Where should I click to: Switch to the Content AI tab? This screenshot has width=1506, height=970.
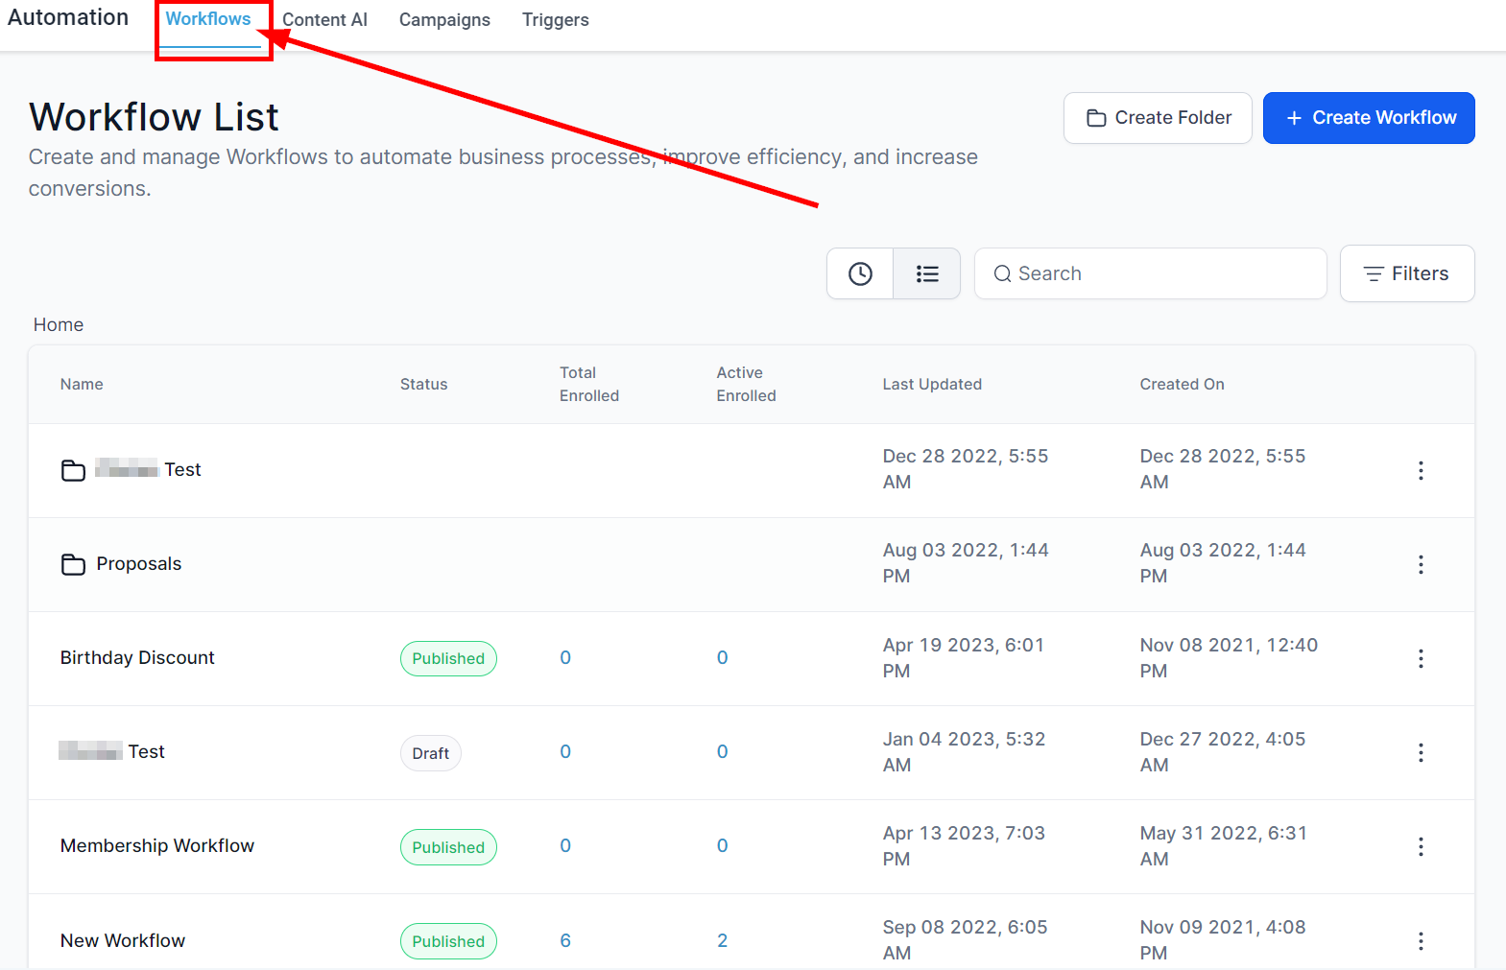324,20
